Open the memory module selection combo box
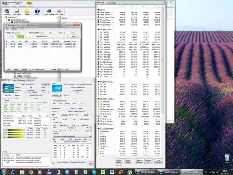The image size is (233, 175). (72, 136)
